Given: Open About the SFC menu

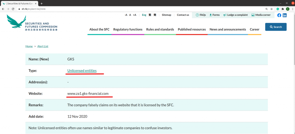Looking at the screenshot, I should 99,29.
